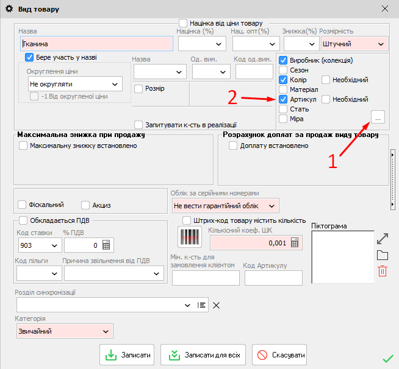The image size is (399, 369).
Task: Delete the Піктограма with trash icon
Action: click(x=383, y=272)
